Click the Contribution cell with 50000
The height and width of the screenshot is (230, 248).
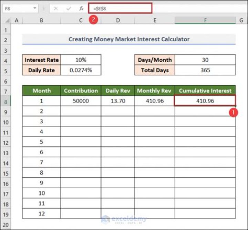tap(81, 101)
